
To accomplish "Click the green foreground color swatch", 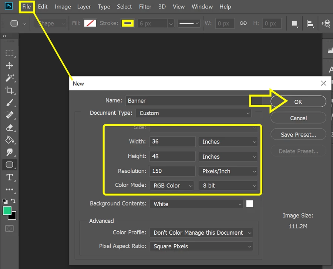I will 7,211.
